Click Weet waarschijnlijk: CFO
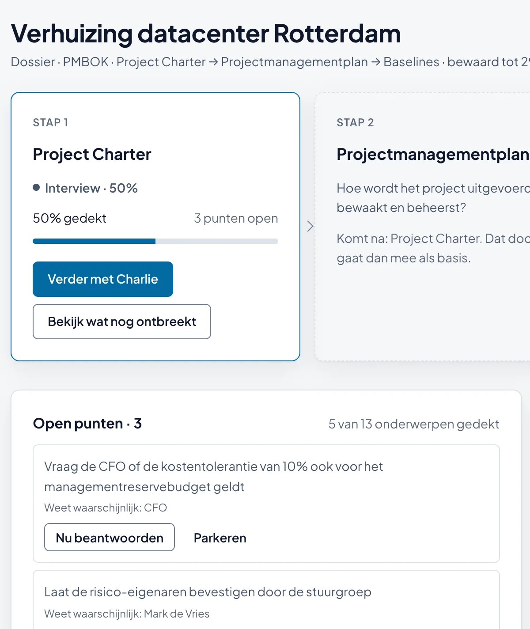 coord(106,508)
